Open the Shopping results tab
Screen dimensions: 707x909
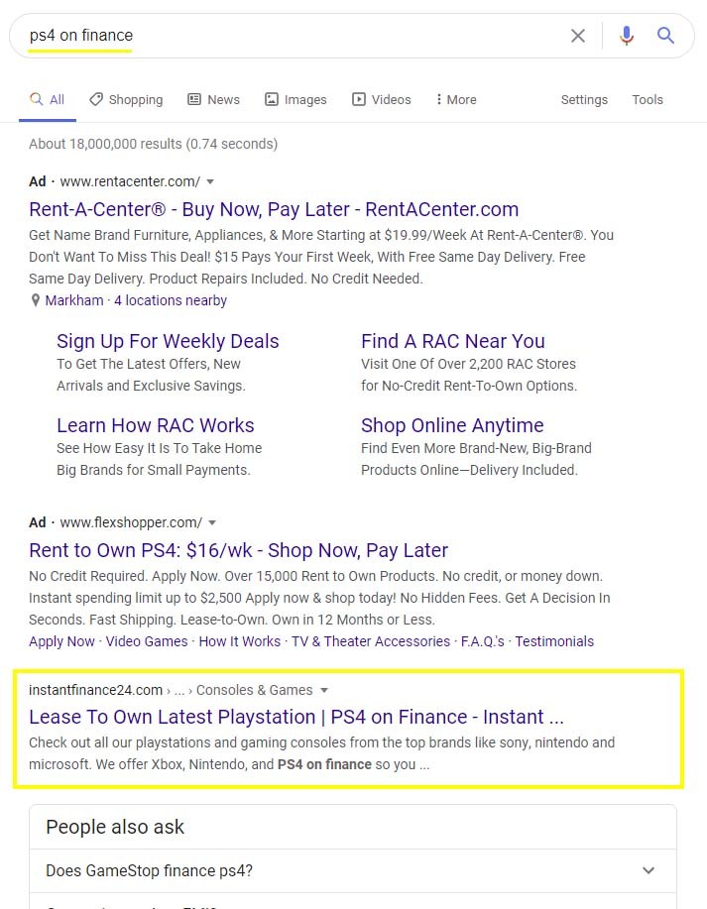(x=126, y=99)
